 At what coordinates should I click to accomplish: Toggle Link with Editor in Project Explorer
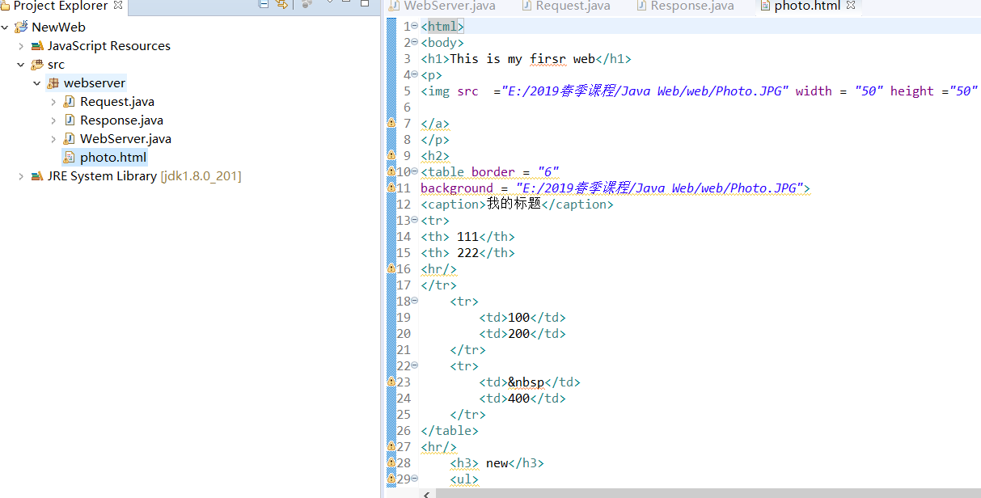(x=281, y=5)
